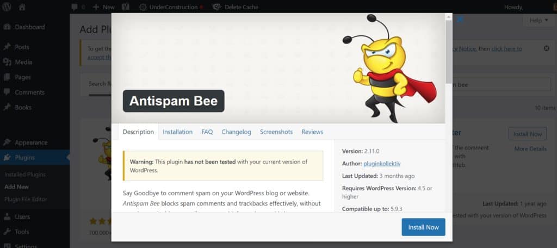Viewport: 557px width, 248px height.
Task: Click the Pages icon in sidebar
Action: [7, 77]
